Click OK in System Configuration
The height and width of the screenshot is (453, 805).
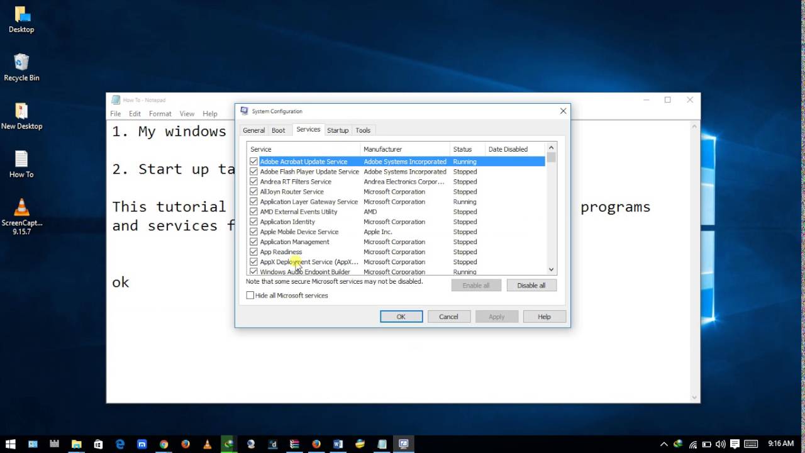click(x=401, y=316)
